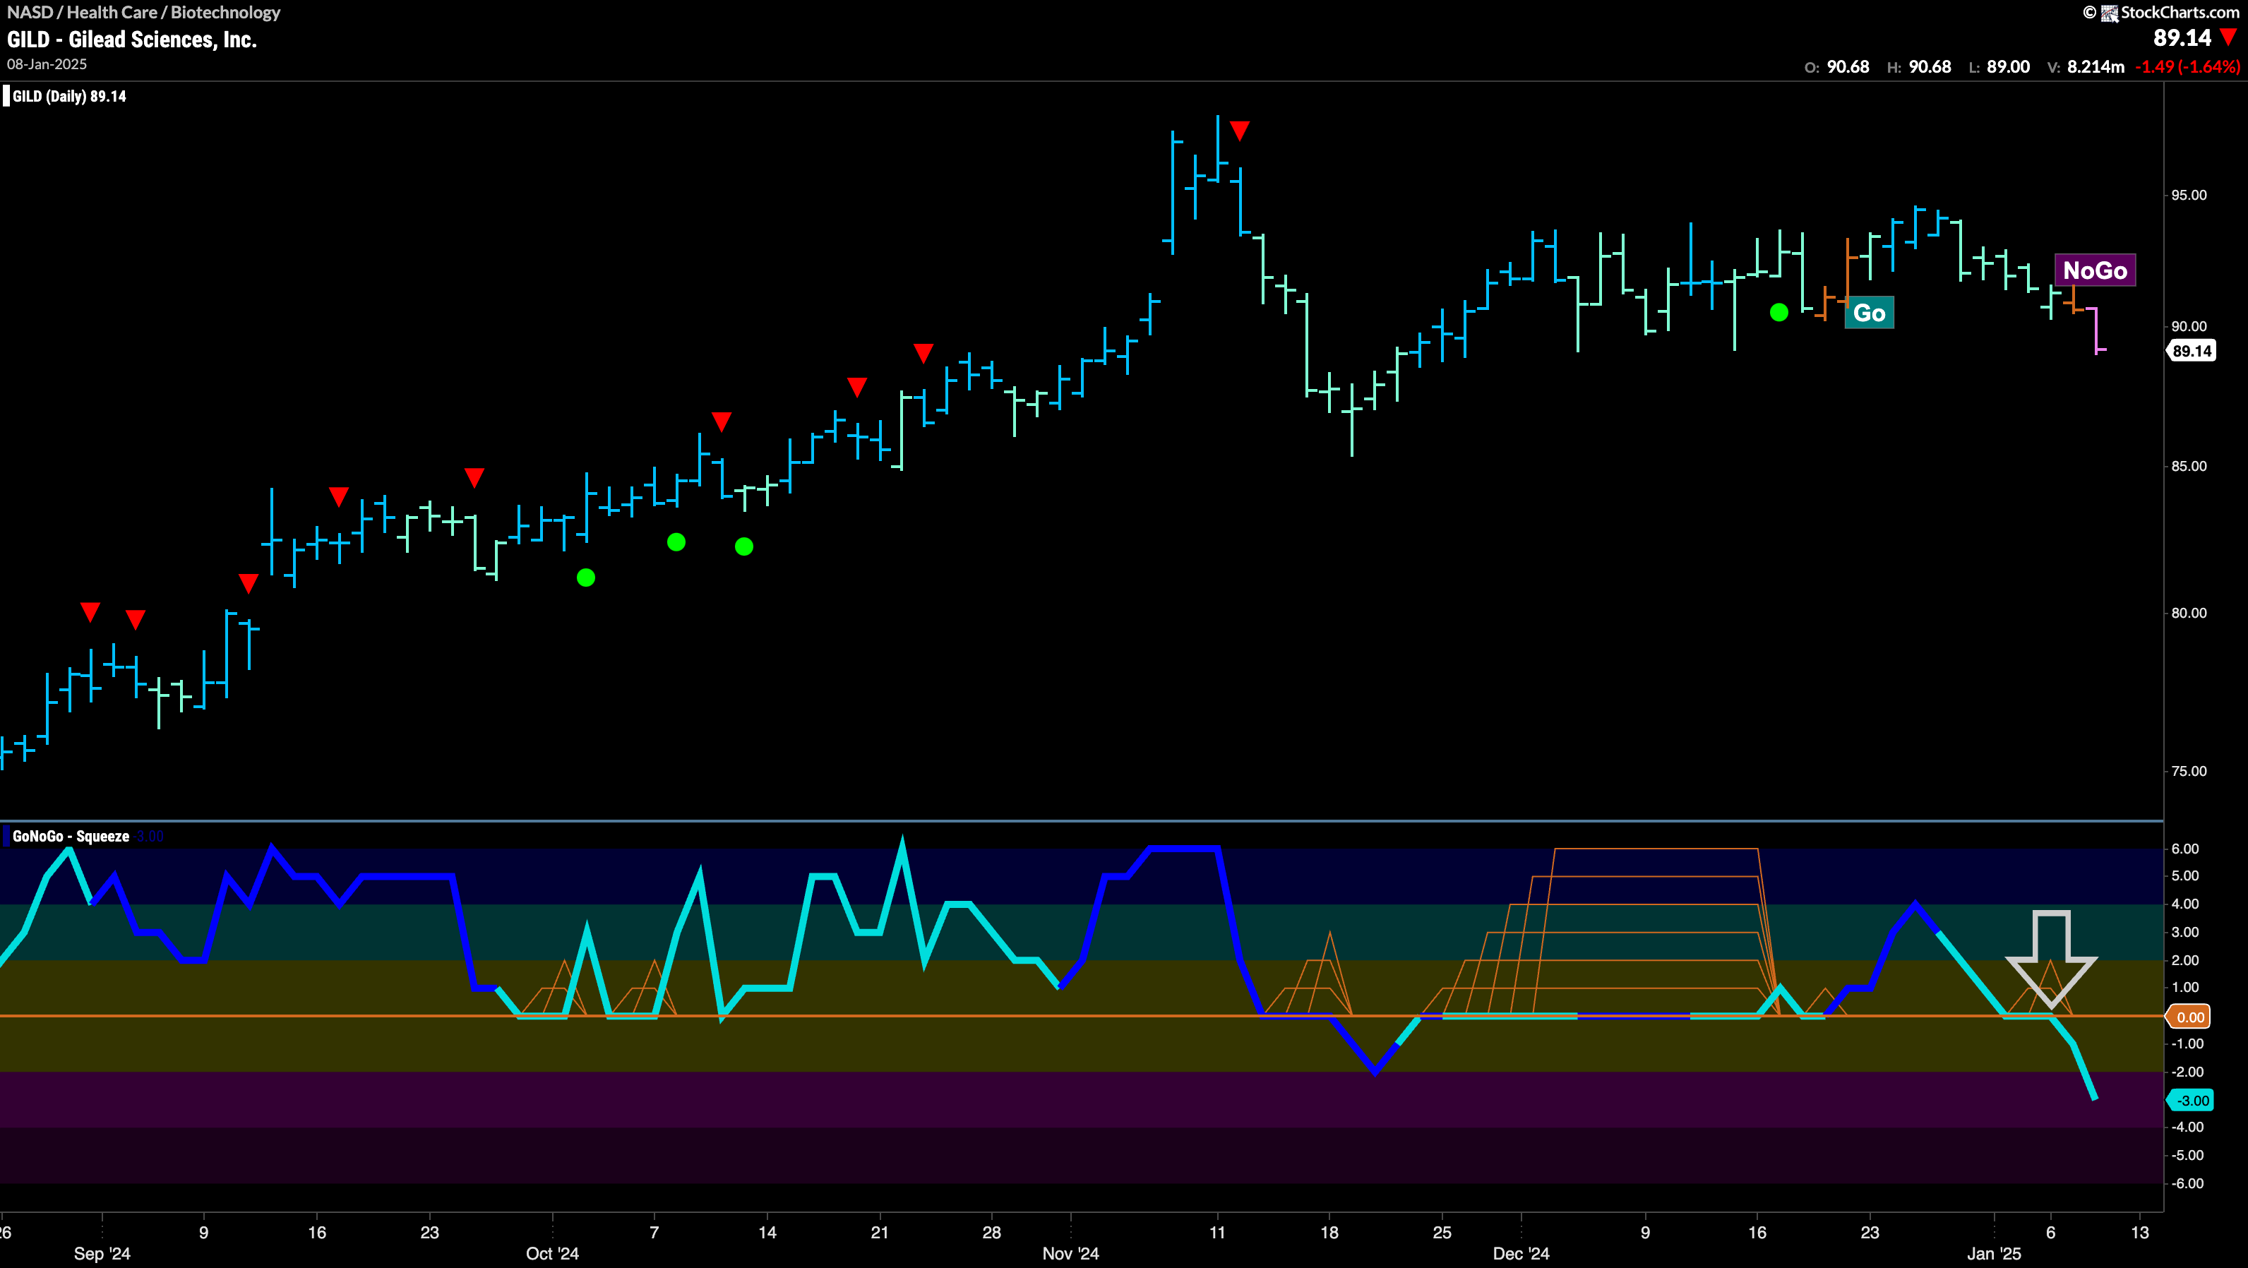This screenshot has width=2248, height=1268.
Task: Click the Sep '24 label on the time axis
Action: pos(102,1253)
